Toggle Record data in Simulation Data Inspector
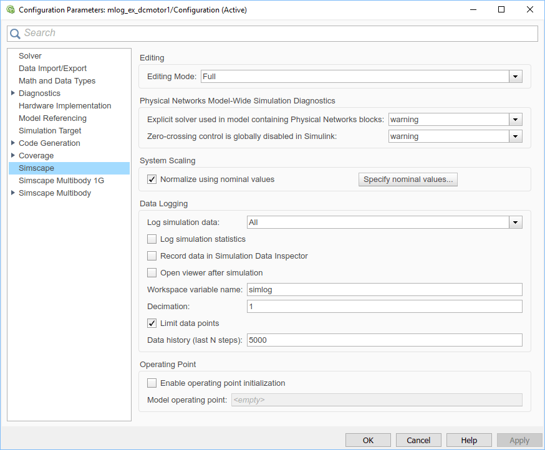Screen dimensions: 545x450 click(x=152, y=256)
